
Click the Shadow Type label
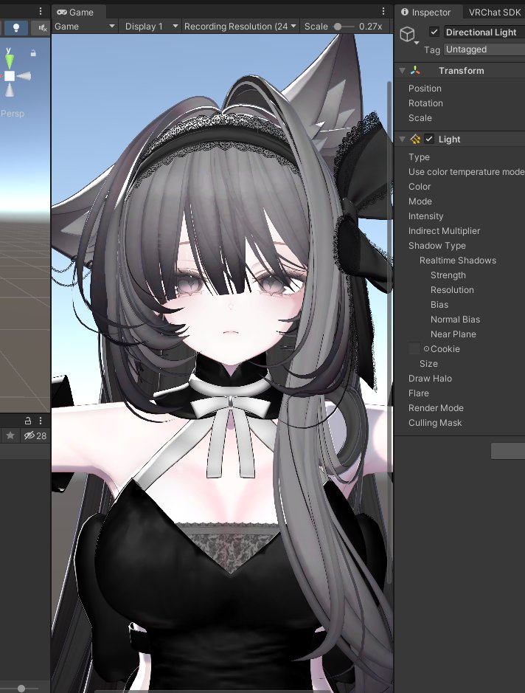coord(437,246)
